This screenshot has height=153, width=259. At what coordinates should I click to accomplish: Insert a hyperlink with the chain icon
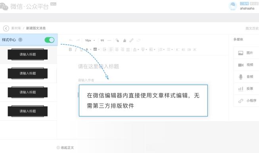click(131, 40)
